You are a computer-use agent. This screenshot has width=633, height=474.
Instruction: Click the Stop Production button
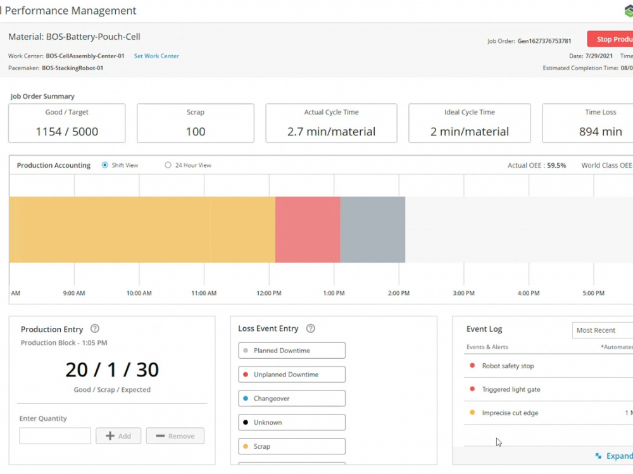(x=610, y=39)
